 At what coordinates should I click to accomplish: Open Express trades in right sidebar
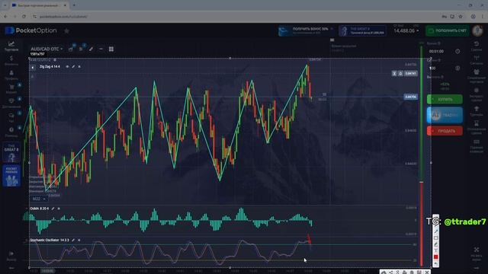click(x=476, y=94)
